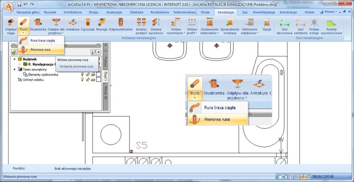Toggle the padlock for Uchwyt widoku
The height and width of the screenshot is (182, 354).
point(88,80)
